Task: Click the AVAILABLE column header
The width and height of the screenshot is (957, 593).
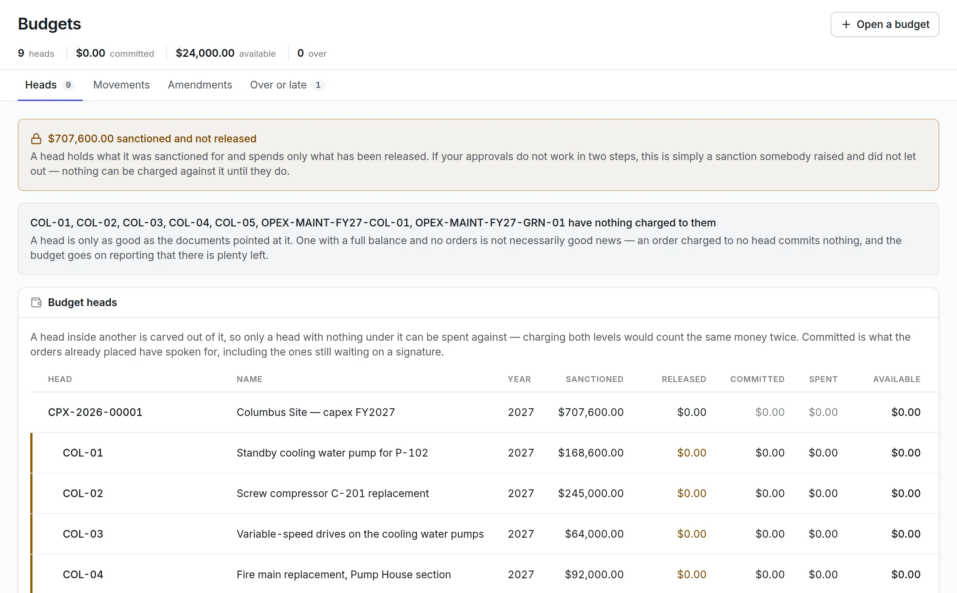Action: coord(896,379)
